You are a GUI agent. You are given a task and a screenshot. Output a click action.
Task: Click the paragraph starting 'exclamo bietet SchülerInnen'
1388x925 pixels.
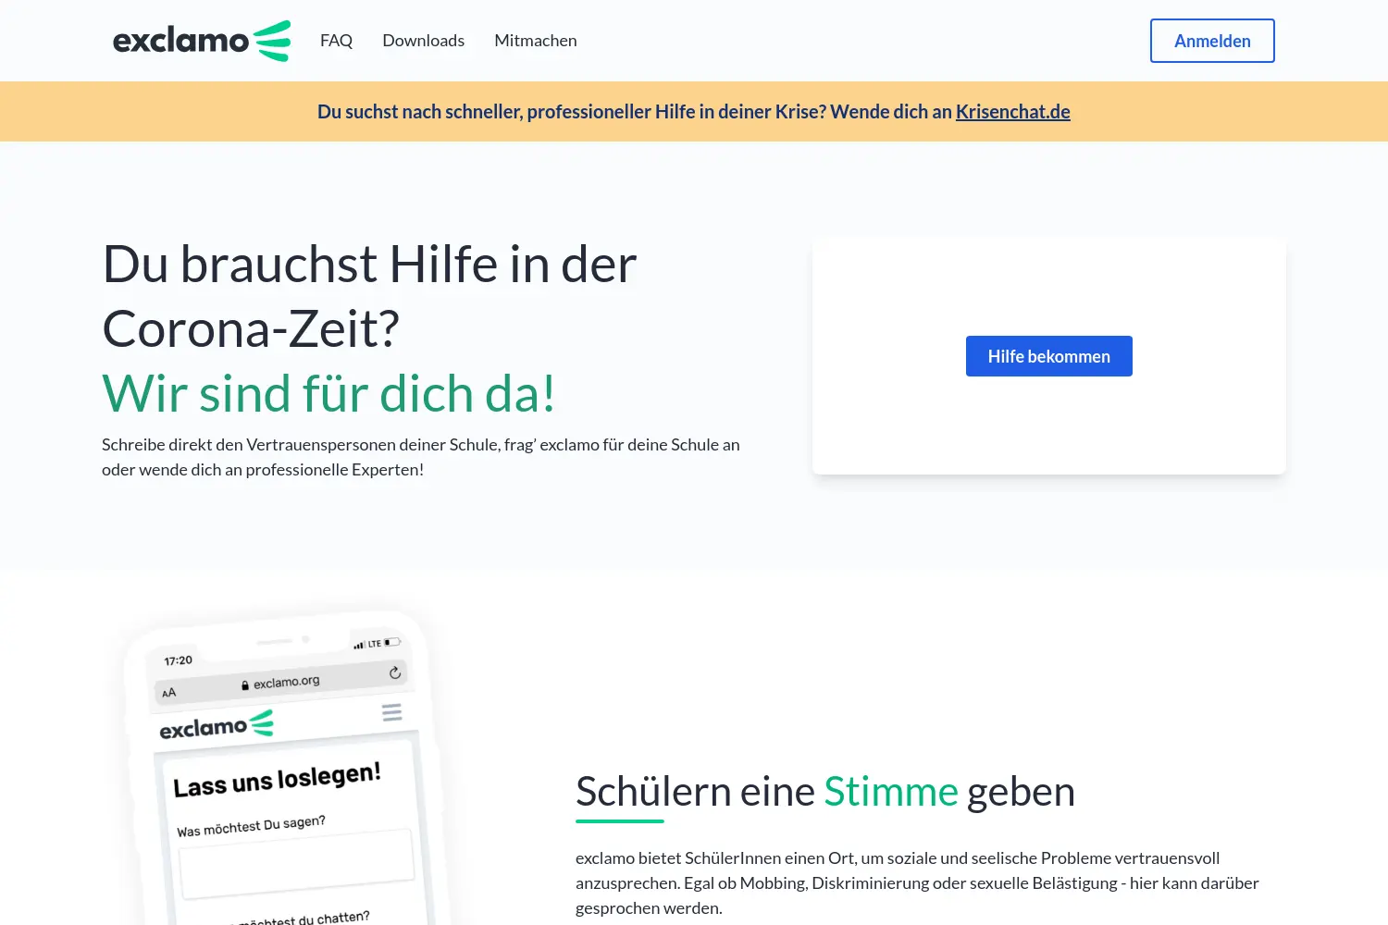917,883
